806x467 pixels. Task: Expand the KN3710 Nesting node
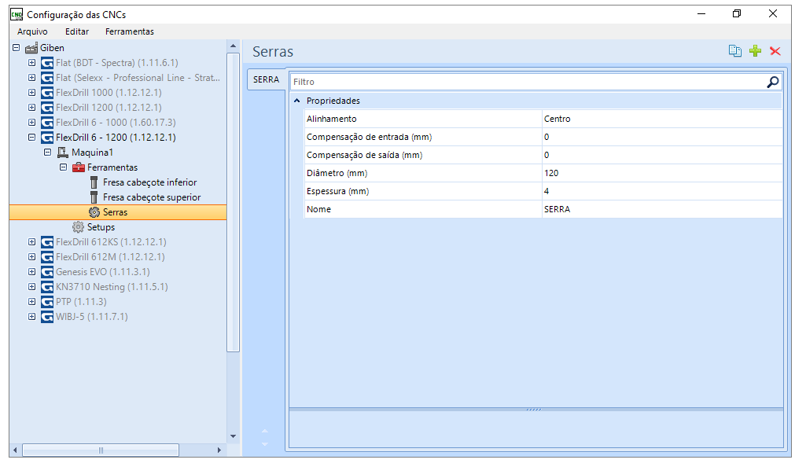pyautogui.click(x=32, y=286)
